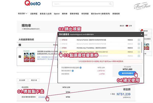Open info icon for NT$100 coupon row

[139, 40]
